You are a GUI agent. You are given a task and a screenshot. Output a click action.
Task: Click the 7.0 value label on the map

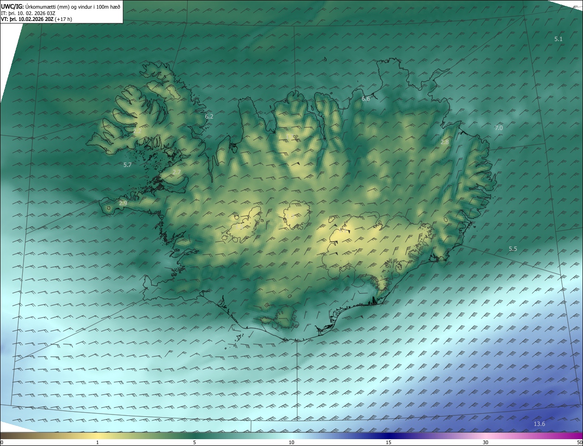[499, 128]
